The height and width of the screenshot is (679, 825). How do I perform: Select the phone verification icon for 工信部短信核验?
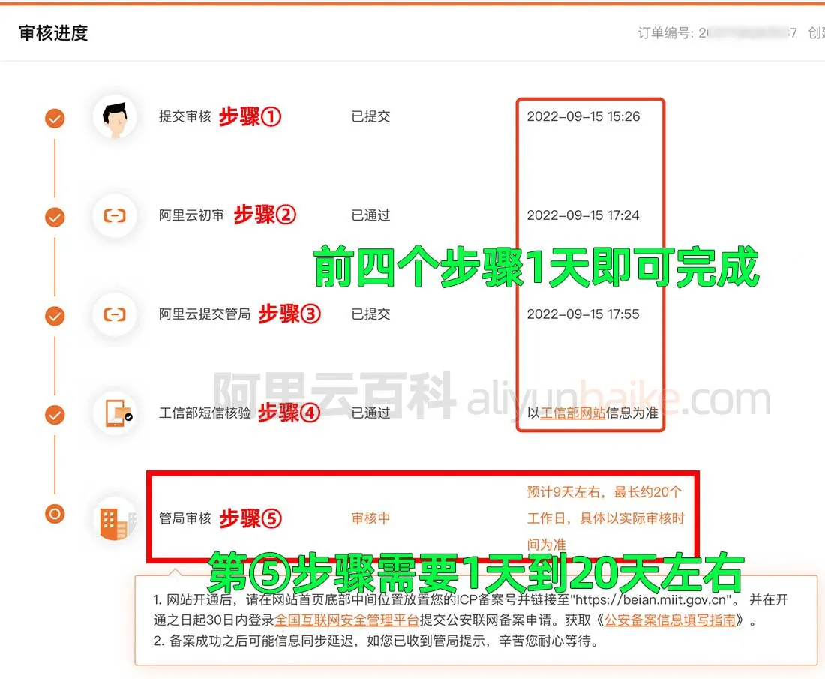(115, 414)
